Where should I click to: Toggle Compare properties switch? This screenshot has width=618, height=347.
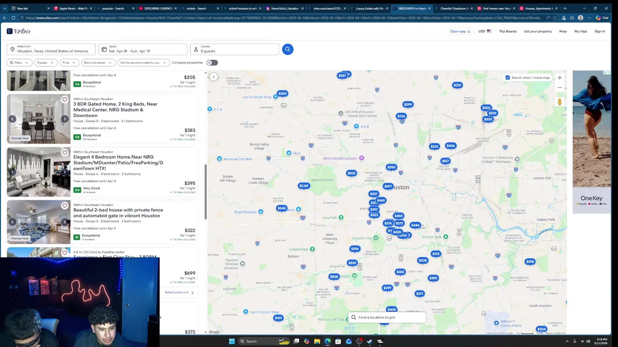[212, 63]
